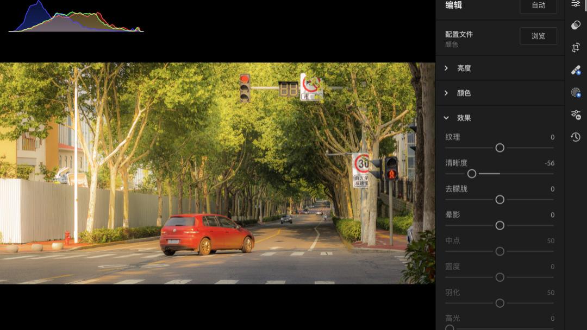The image size is (587, 330).
Task: Open the presets overlapping circles icon
Action: point(576,25)
